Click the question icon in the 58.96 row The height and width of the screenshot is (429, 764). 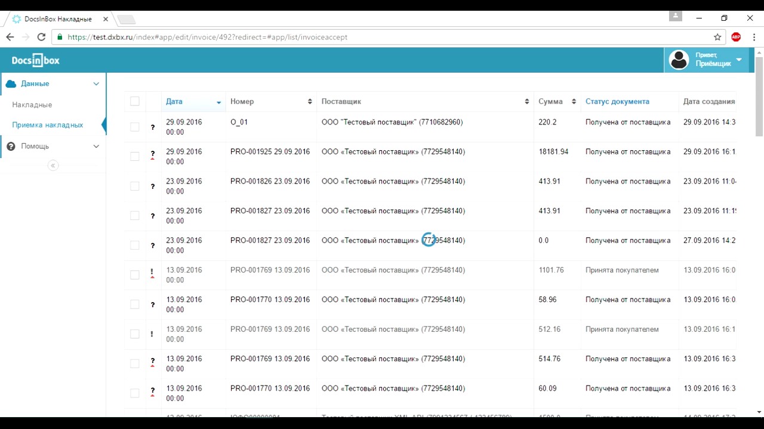click(153, 304)
